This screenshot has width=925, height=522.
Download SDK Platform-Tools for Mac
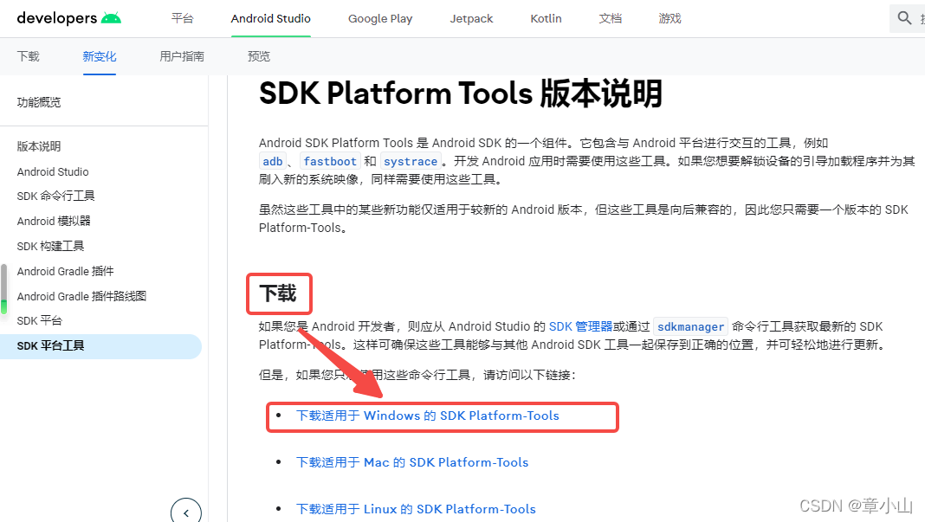tap(411, 462)
